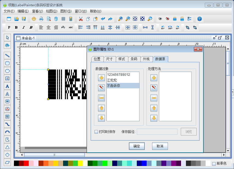Click the show eye icon
The image size is (234, 169).
pyautogui.click(x=160, y=19)
